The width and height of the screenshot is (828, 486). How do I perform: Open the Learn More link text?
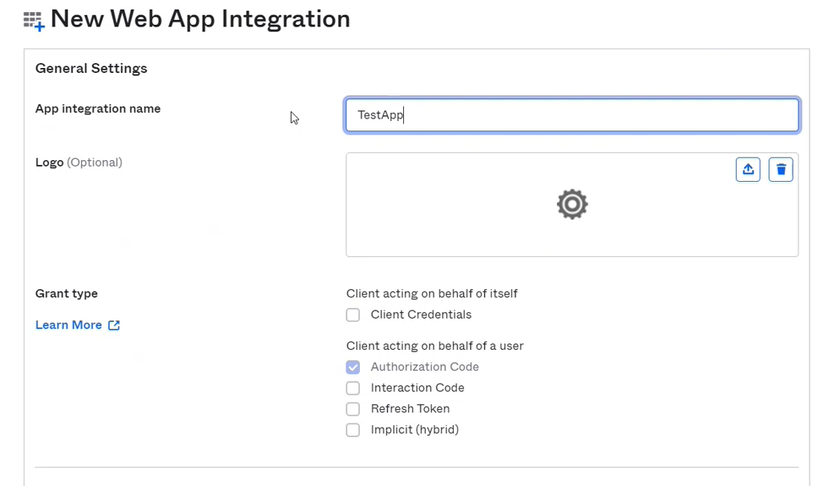[69, 325]
